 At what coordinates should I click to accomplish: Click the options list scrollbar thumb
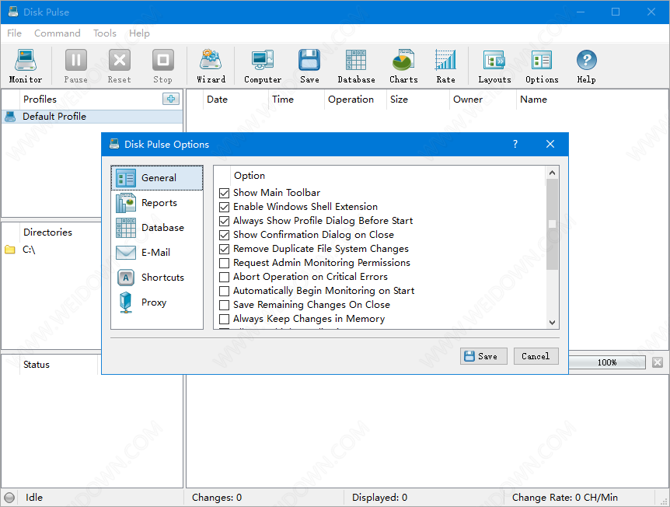click(552, 225)
